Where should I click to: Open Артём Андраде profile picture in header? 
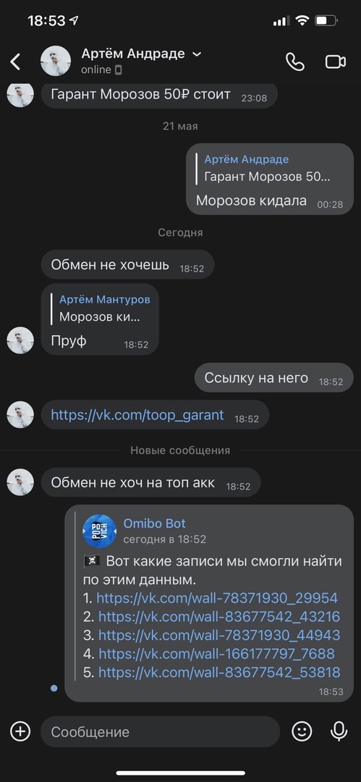[56, 61]
